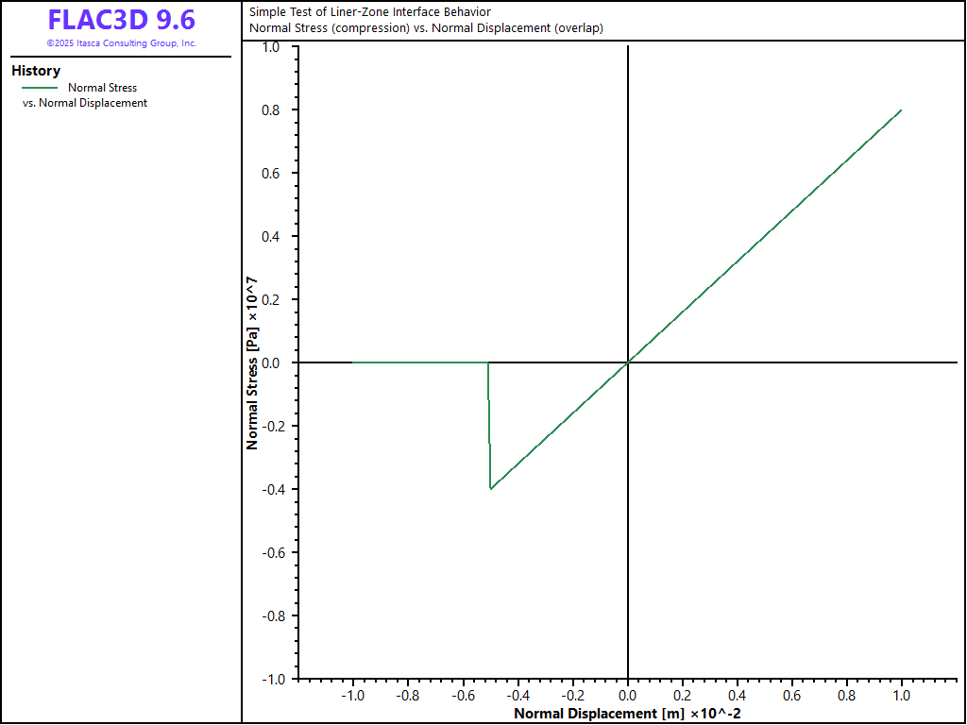Viewport: 967px width, 725px height.
Task: Click the origin where both axes cross
Action: pyautogui.click(x=628, y=362)
